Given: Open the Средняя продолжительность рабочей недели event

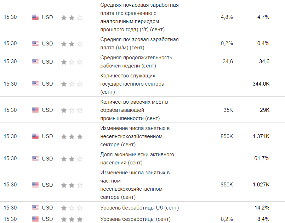Looking at the screenshot, I should [x=136, y=61].
